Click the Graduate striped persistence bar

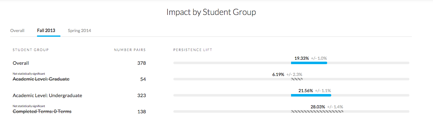coord(297,79)
